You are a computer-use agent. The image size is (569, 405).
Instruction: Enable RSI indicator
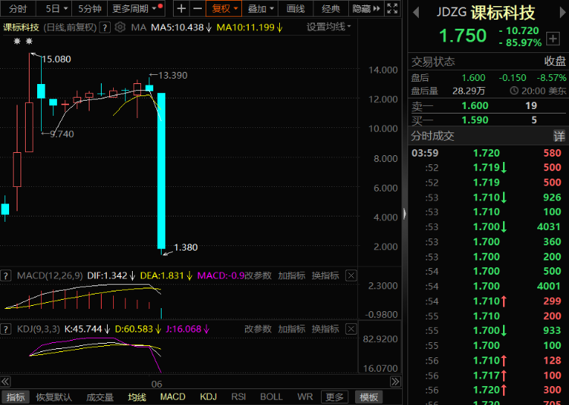[x=238, y=397]
